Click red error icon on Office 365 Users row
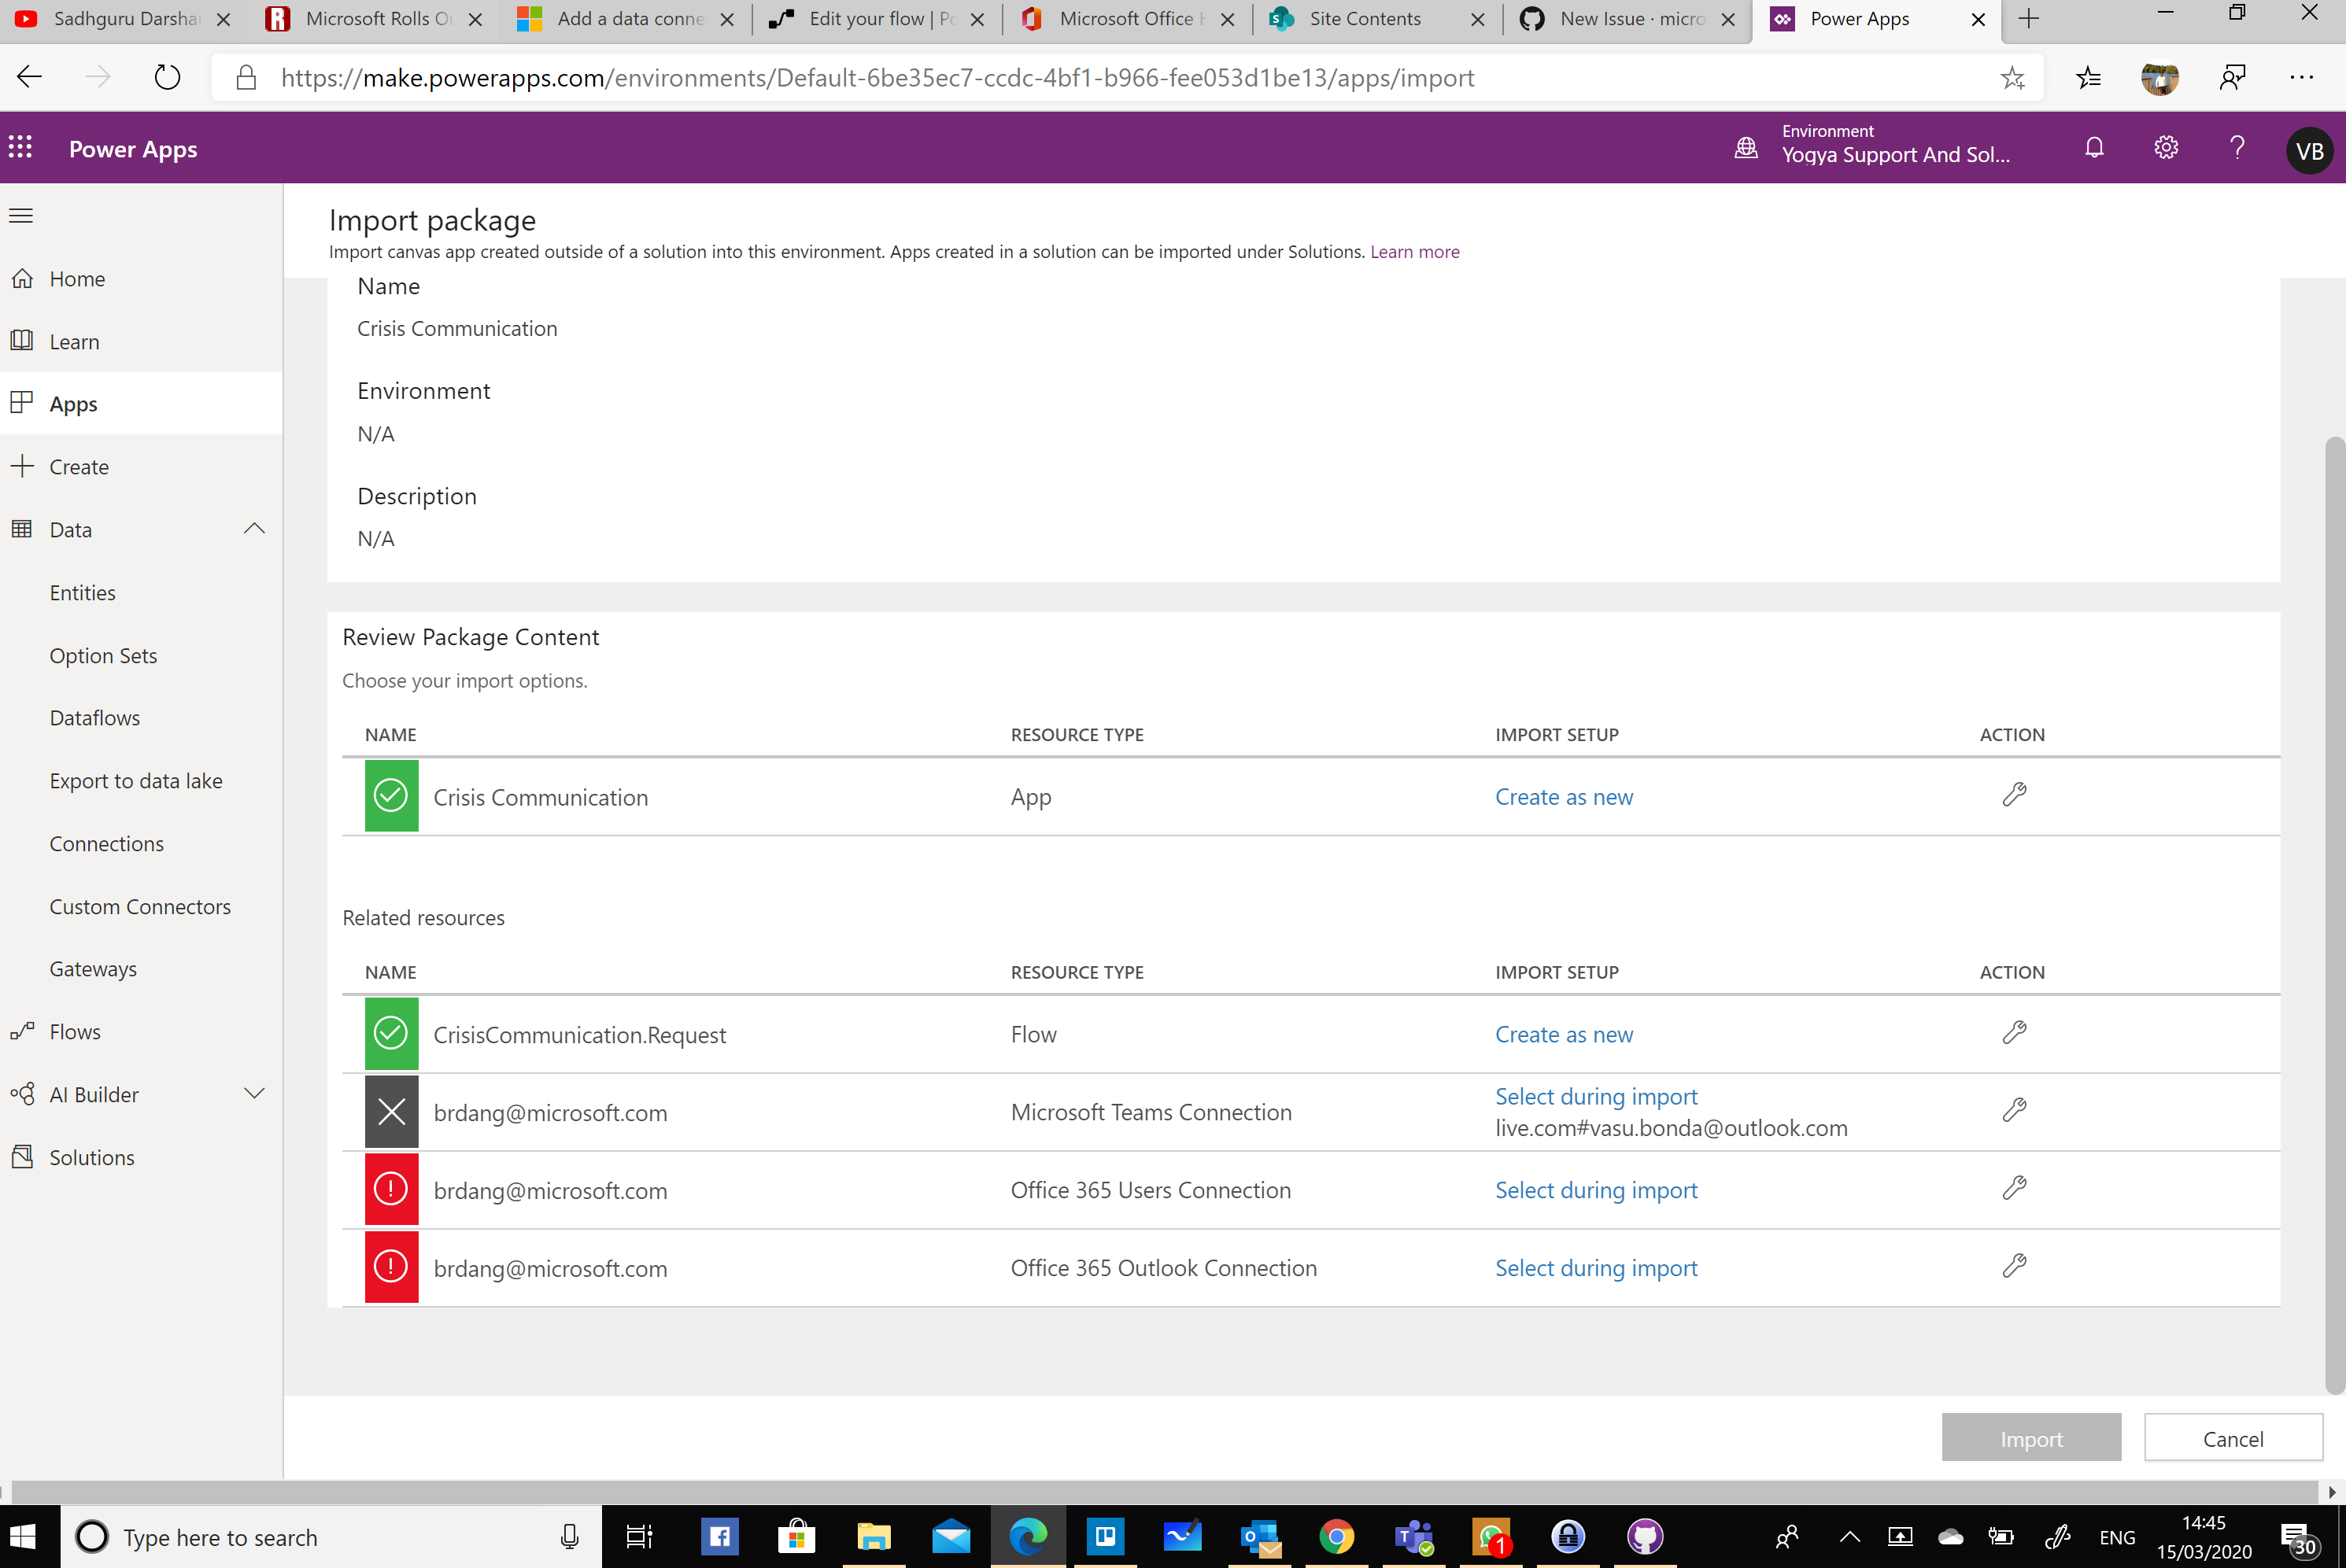Image resolution: width=2346 pixels, height=1568 pixels. coord(391,1189)
